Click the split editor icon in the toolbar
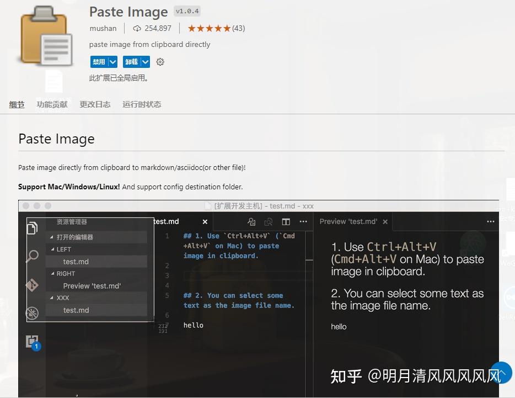The height and width of the screenshot is (398, 515). tap(286, 221)
